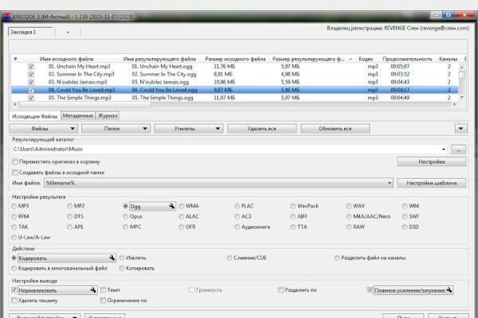Uncheck the 03. N'oubliez Jamais.mp3 row
Screen dimensions: 478x318
pos(31,82)
